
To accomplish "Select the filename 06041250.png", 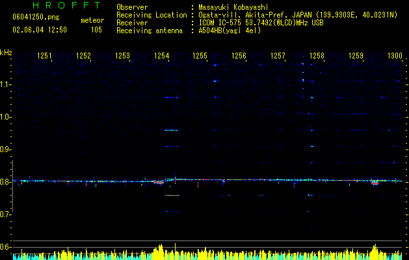I will click(36, 18).
